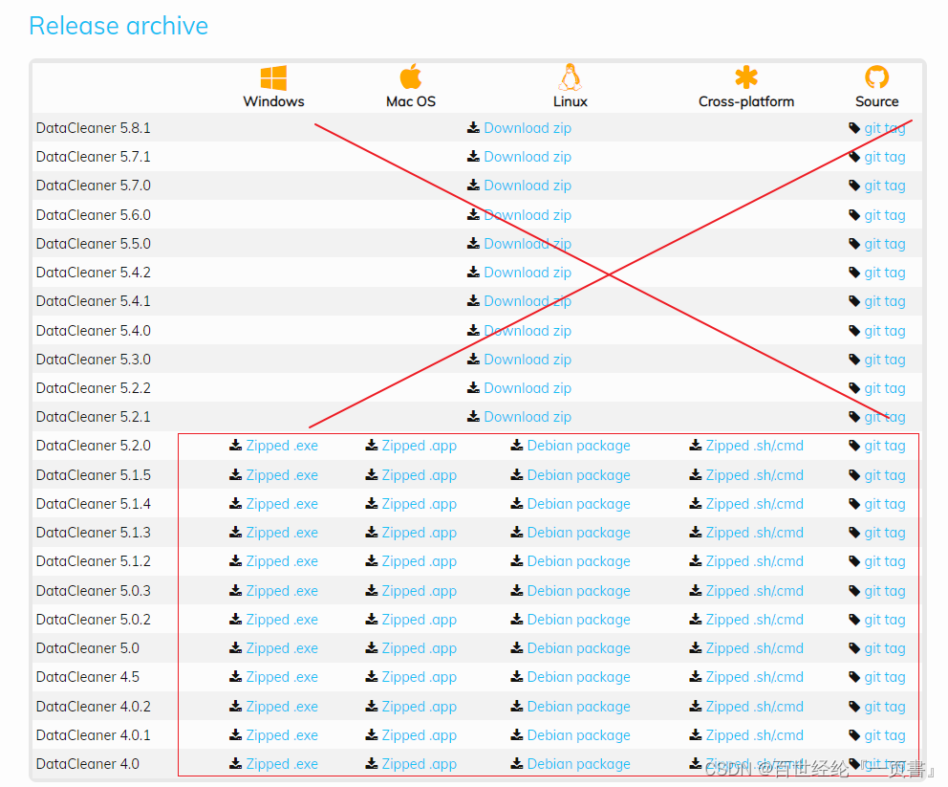Download Zipped .sh/.cmd for DataCleaner 5.1.5

click(755, 475)
